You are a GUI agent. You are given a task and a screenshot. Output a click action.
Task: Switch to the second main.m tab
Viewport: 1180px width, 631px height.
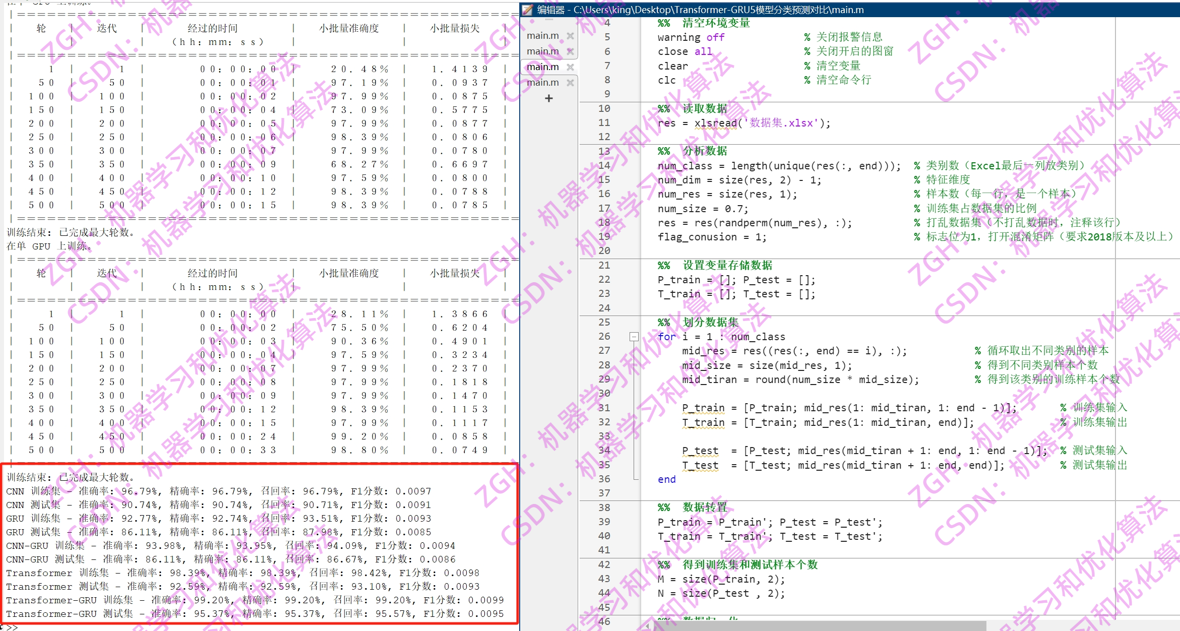(x=542, y=50)
